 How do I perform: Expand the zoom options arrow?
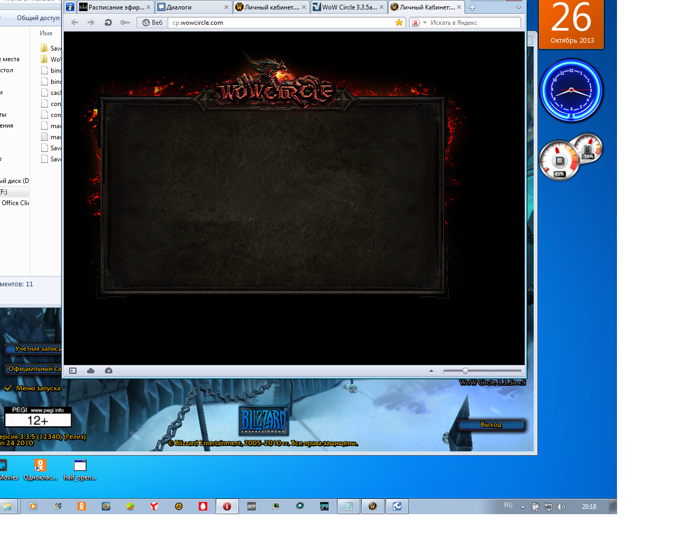(x=431, y=371)
